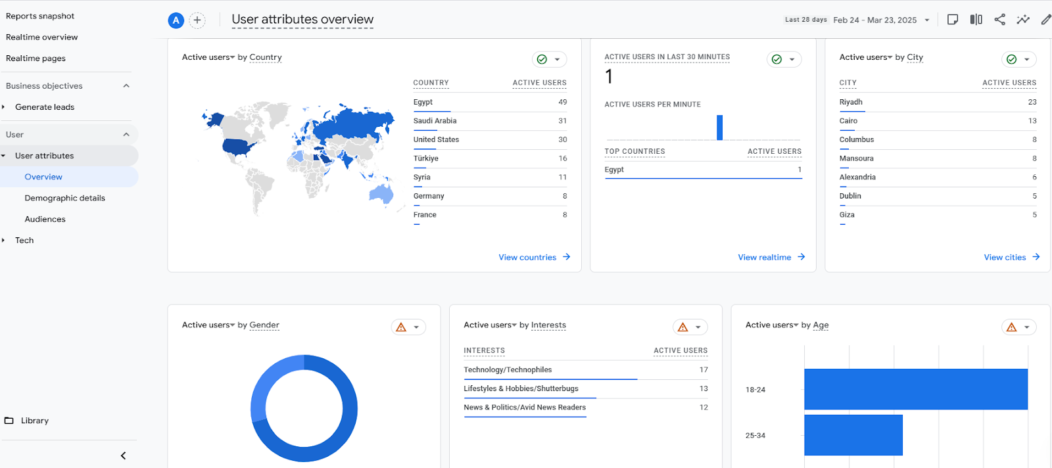The image size is (1052, 468).
Task: Open the customize report note icon
Action: click(x=953, y=20)
